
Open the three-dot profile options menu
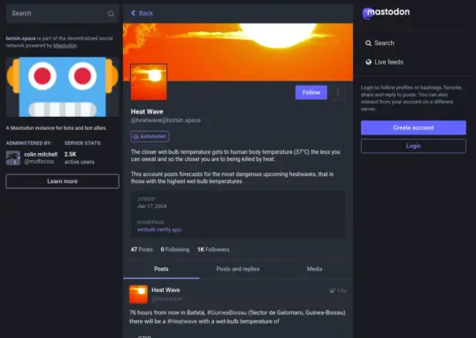coord(338,92)
